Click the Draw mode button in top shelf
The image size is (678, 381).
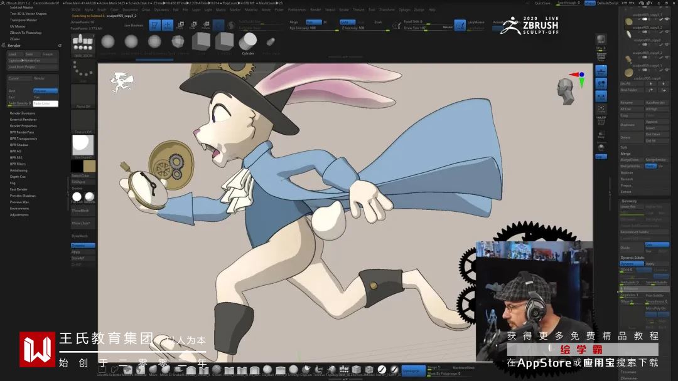(x=168, y=25)
